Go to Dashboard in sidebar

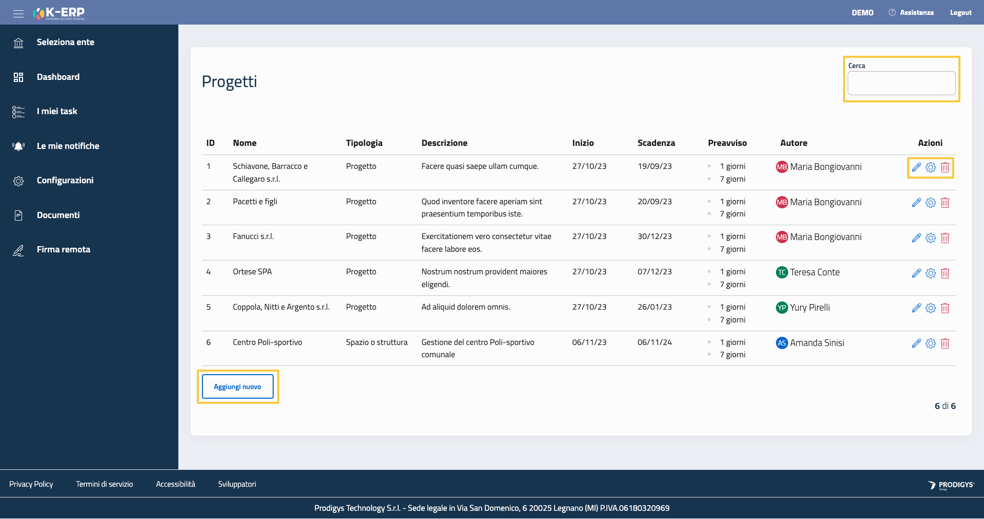pos(58,77)
